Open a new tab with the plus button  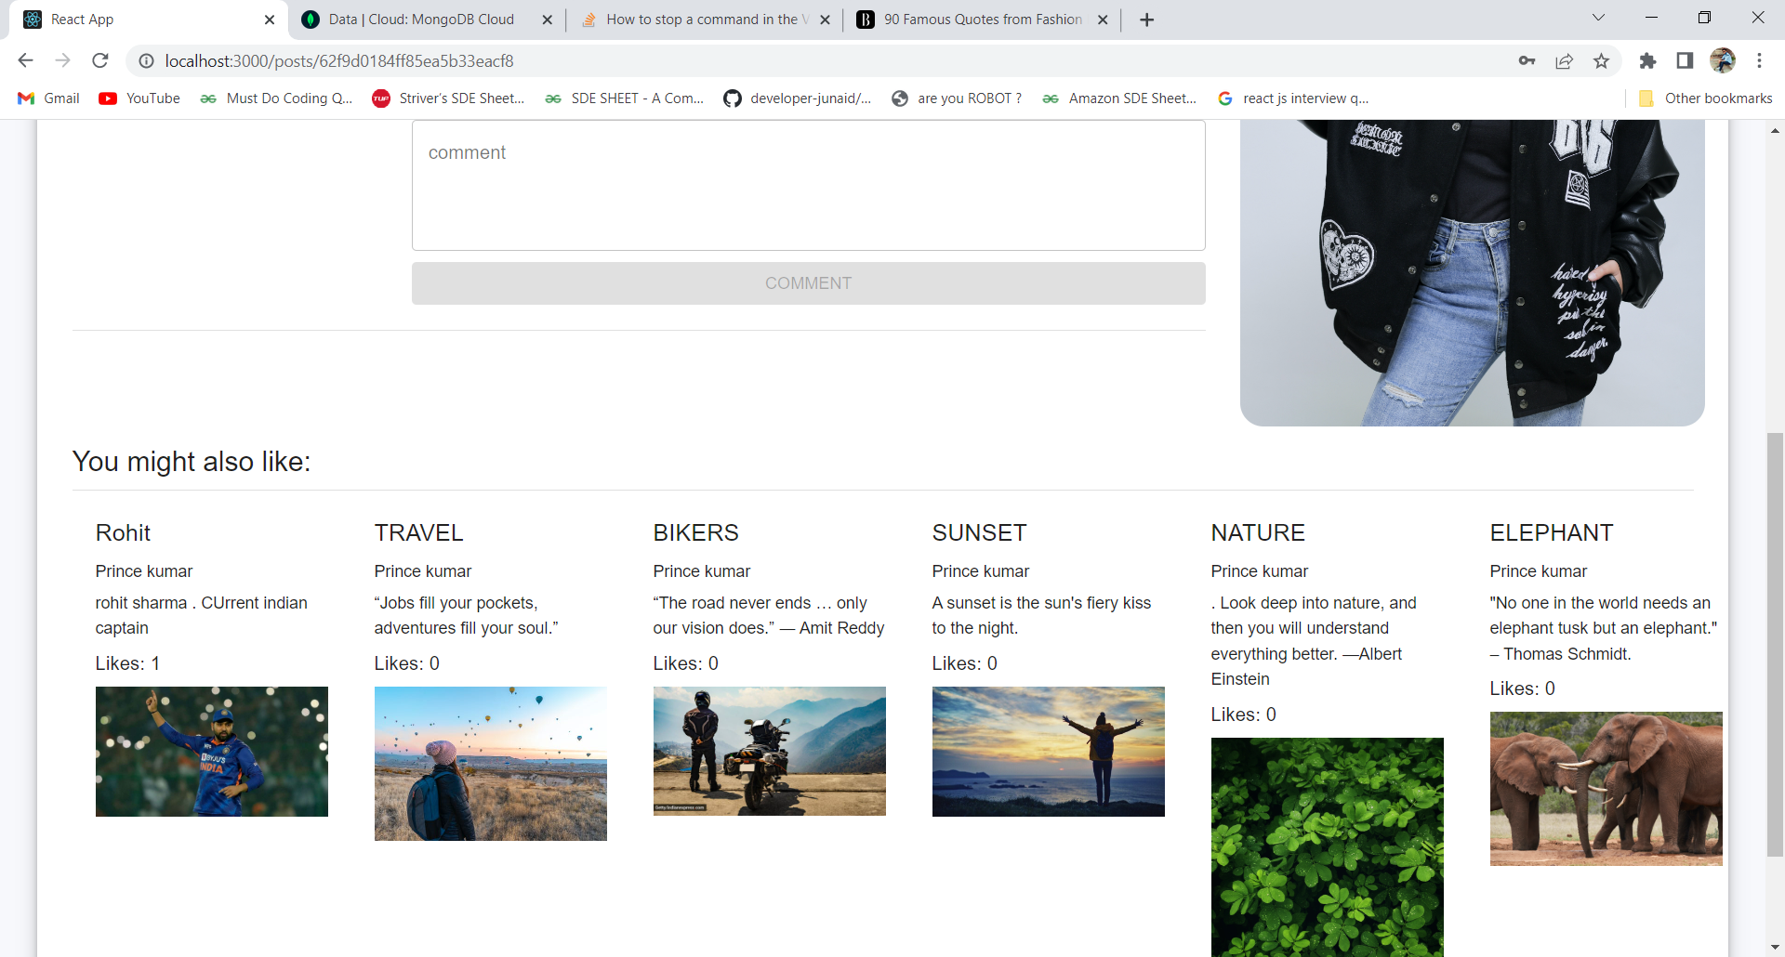(1146, 19)
